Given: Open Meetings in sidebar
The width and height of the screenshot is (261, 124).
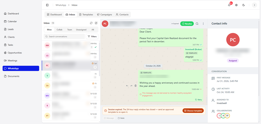Looking at the screenshot, I should [21, 60].
